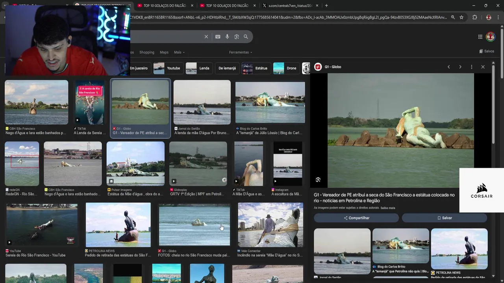Close the G1 - Globo preview panel
Viewport: 504px width, 283px height.
tap(483, 67)
